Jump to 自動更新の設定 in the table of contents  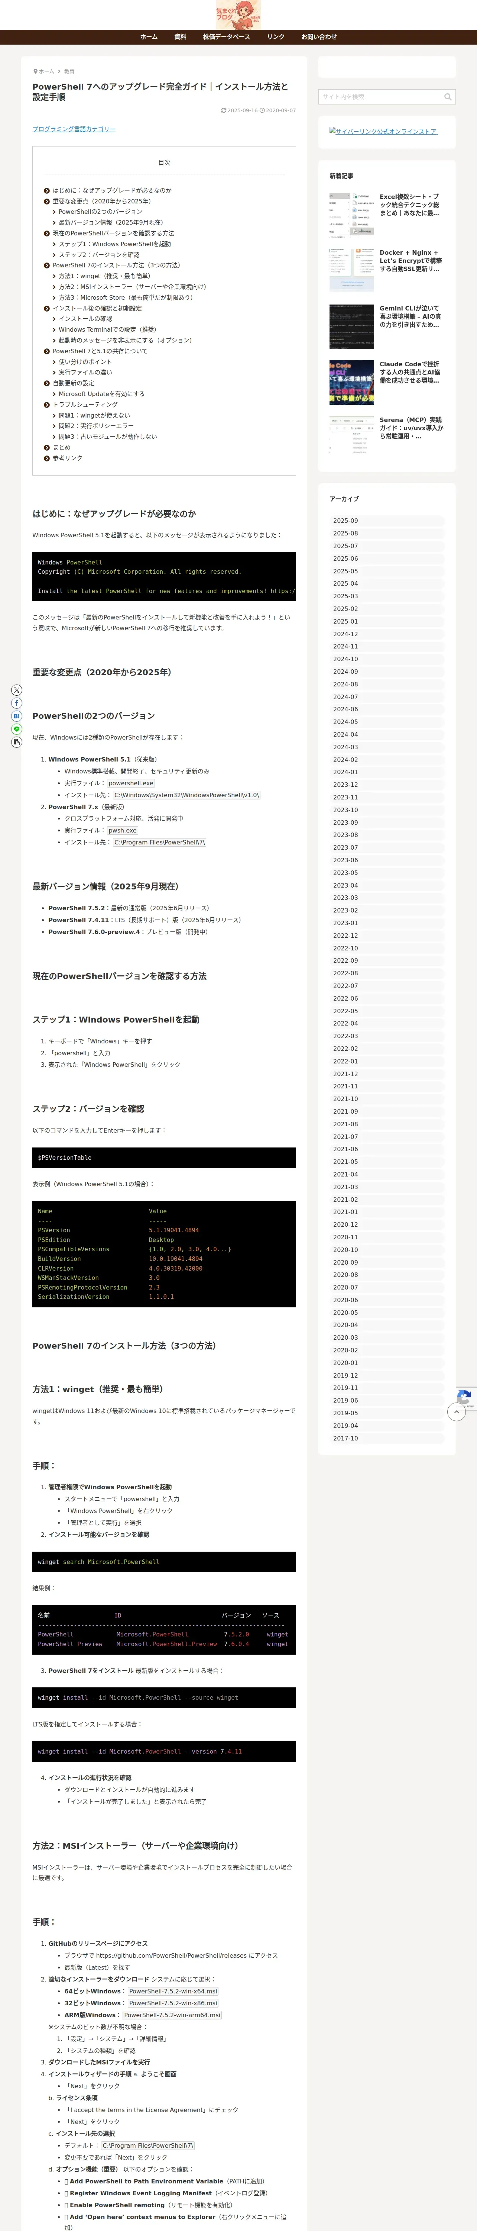tap(74, 383)
